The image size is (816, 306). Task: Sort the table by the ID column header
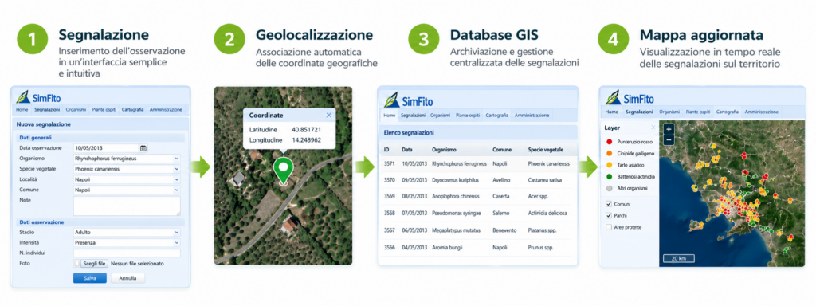tap(386, 149)
